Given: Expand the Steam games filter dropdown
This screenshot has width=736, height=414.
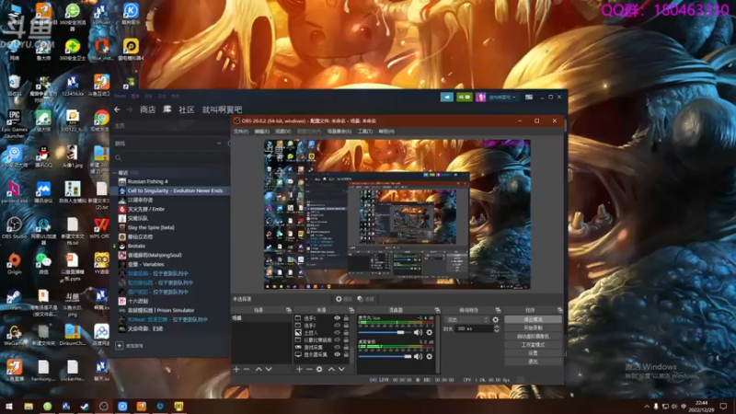Looking at the screenshot, I should [219, 144].
